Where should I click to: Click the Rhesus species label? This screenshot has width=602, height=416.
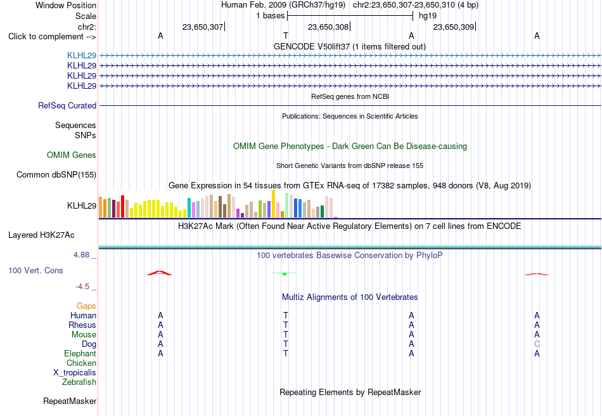[x=82, y=325]
